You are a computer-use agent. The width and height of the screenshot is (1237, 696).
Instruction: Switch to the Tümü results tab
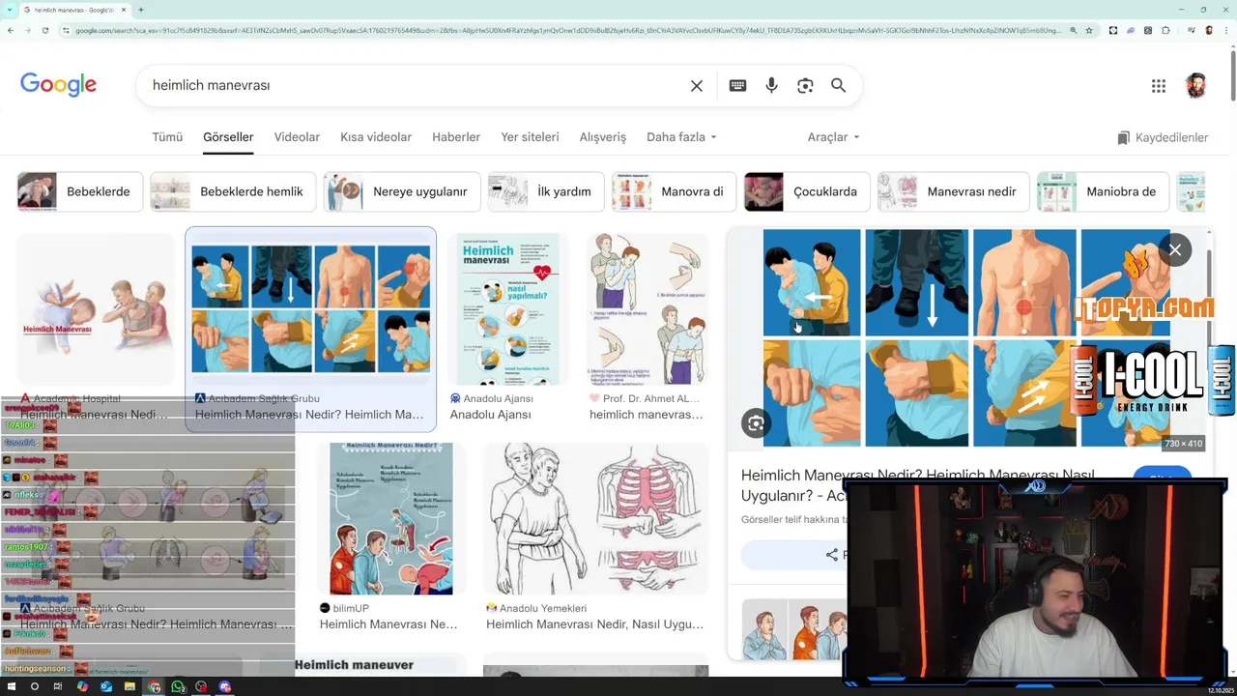point(167,137)
